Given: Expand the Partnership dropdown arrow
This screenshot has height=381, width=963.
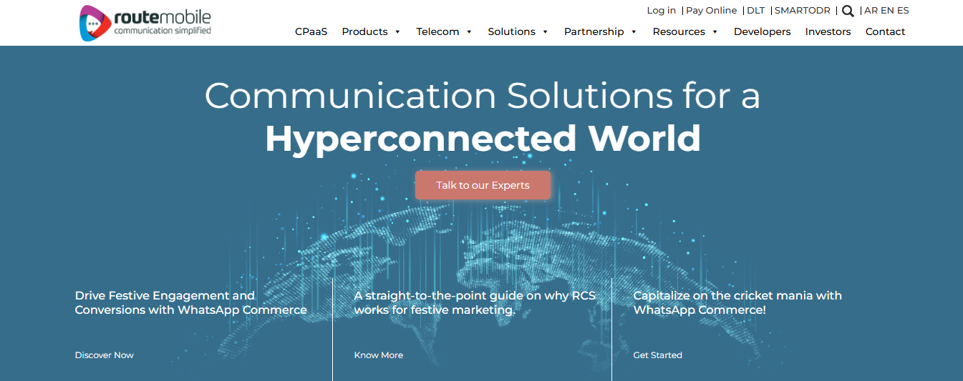Looking at the screenshot, I should coord(634,31).
